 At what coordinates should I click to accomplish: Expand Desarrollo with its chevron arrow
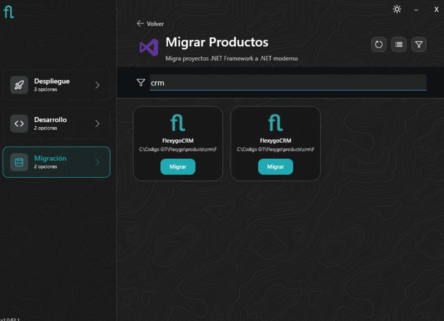[x=98, y=123]
